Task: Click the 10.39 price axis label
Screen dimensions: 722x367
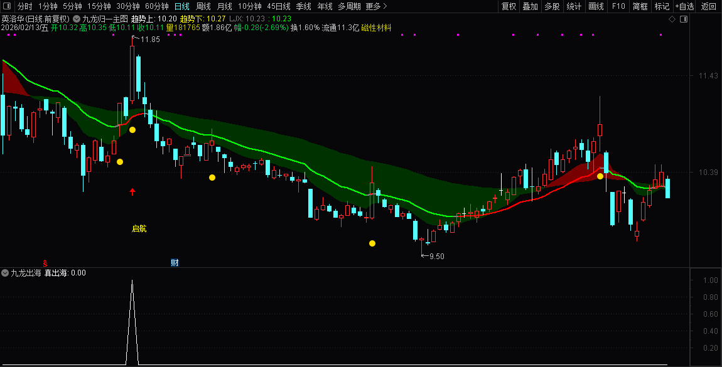Action: [708, 172]
